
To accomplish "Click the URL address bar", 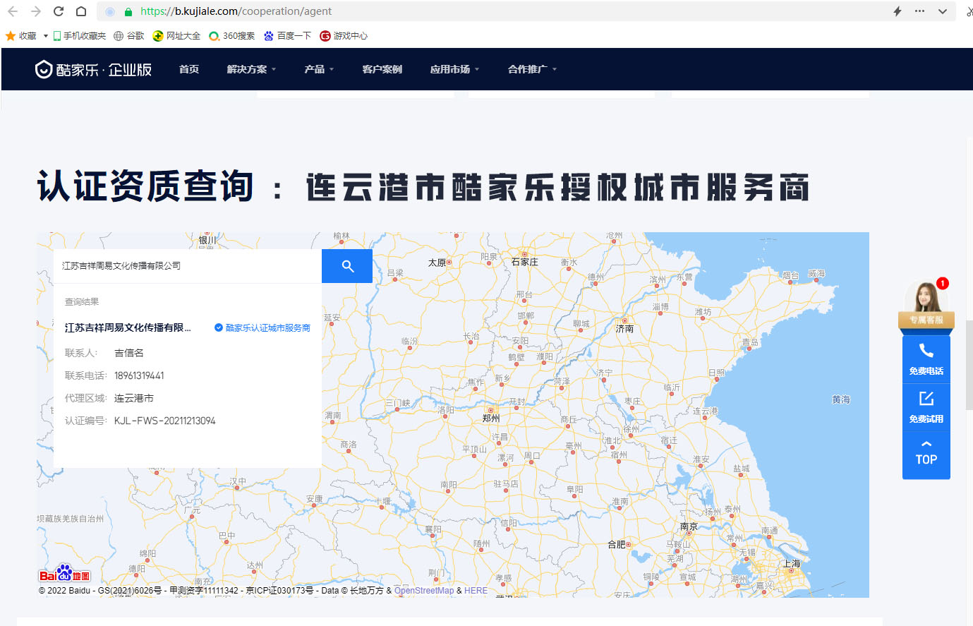I will [494, 11].
